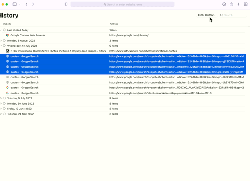Viewport: 250px width, 181px height.
Task: Click clock icon beside Tuesday, 5 July 2022
Action: click(x=4, y=98)
